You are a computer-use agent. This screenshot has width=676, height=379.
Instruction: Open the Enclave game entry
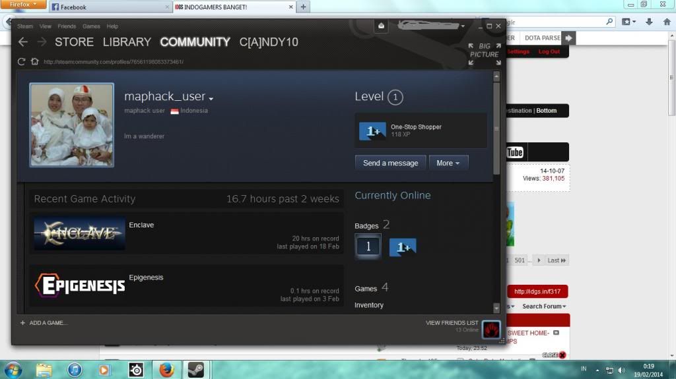click(x=187, y=233)
